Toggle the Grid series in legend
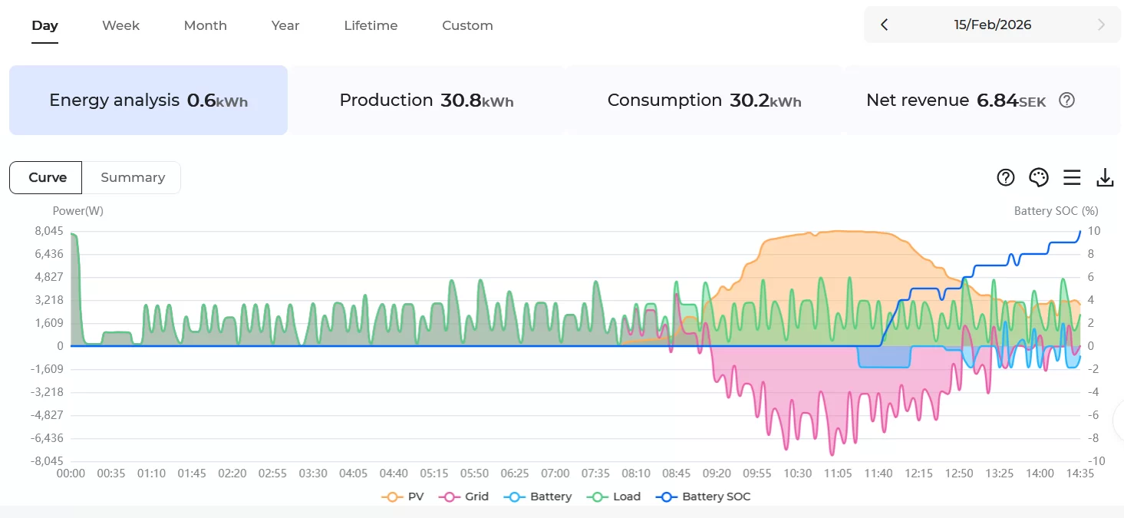1124x518 pixels. pos(464,497)
